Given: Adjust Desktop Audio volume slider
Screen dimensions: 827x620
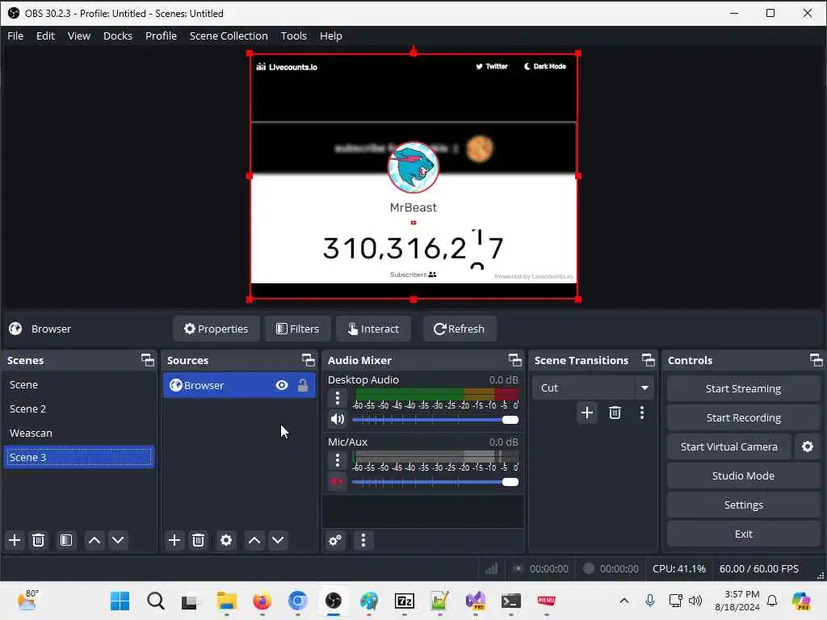Looking at the screenshot, I should tap(435, 420).
